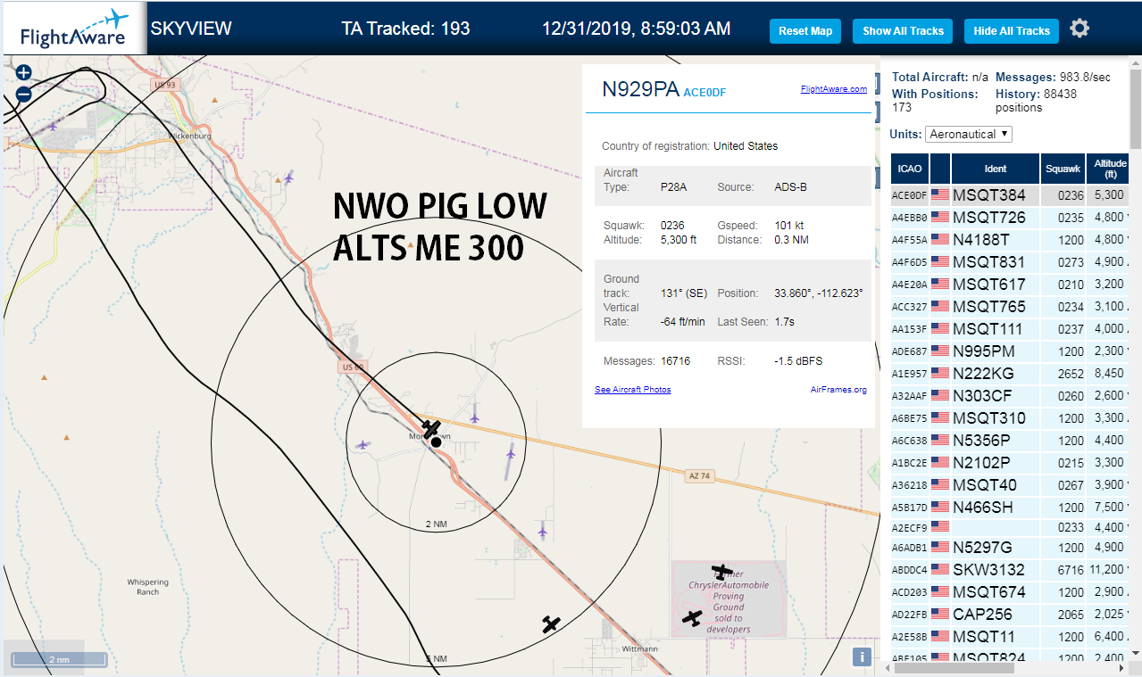
Task: Click Reset Map button
Action: point(805,31)
